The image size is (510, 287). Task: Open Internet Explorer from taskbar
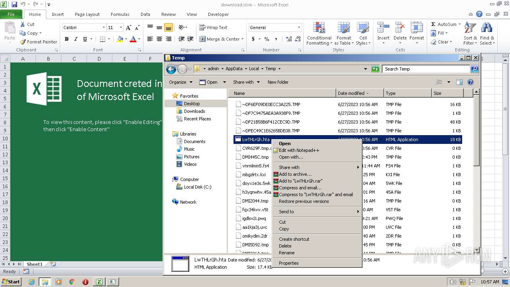[x=31, y=282]
